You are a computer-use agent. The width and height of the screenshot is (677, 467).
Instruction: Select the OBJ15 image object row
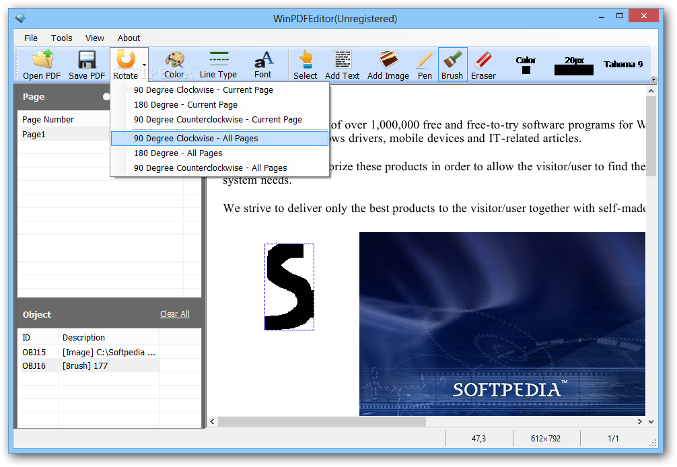pos(89,352)
